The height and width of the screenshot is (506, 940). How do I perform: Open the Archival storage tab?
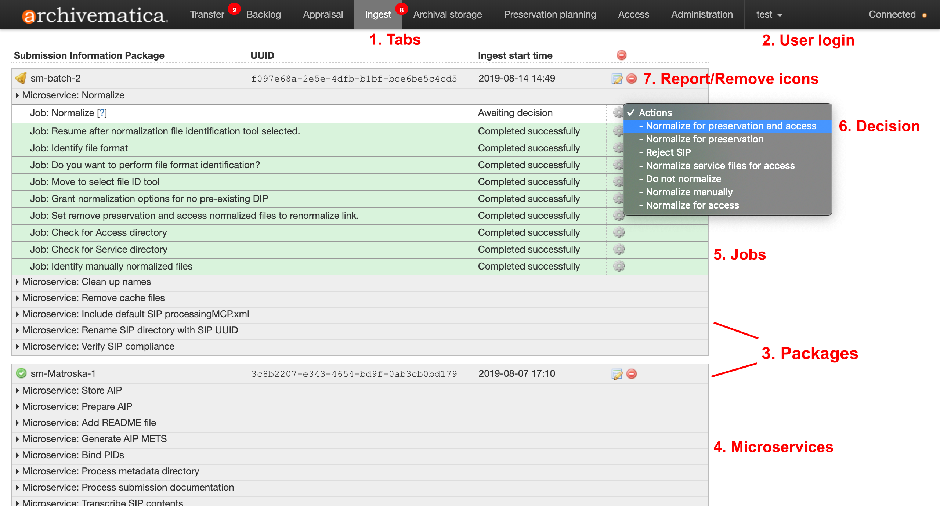point(447,15)
